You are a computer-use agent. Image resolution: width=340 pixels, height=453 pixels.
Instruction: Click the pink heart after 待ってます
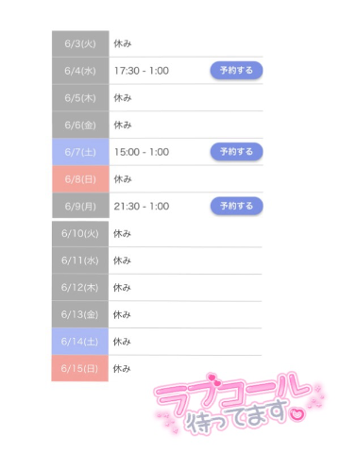coord(297,413)
